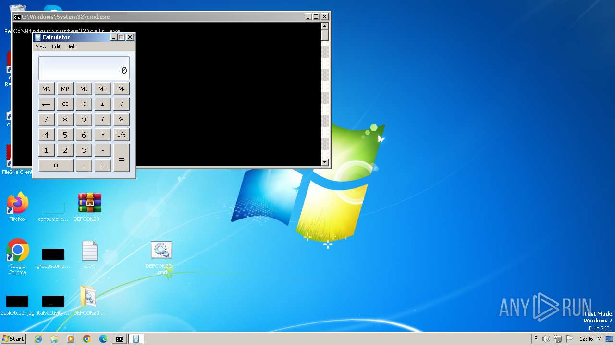The height and width of the screenshot is (345, 615).
Task: Click the 12:46 PM taskbar clock
Action: (590, 339)
